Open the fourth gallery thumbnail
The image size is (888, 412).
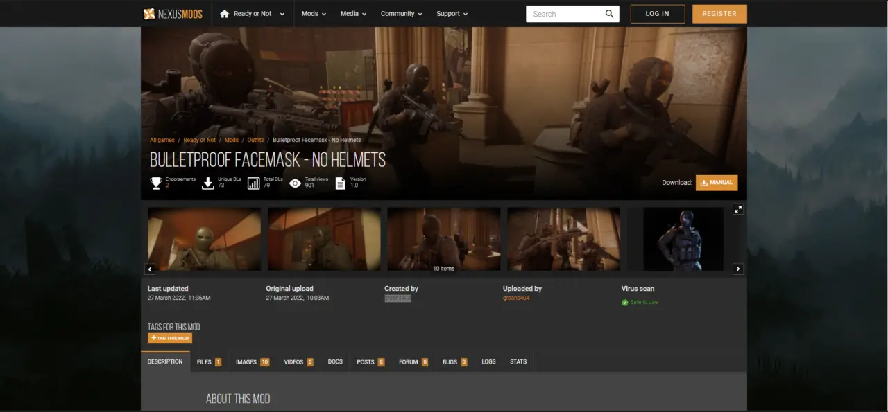563,239
